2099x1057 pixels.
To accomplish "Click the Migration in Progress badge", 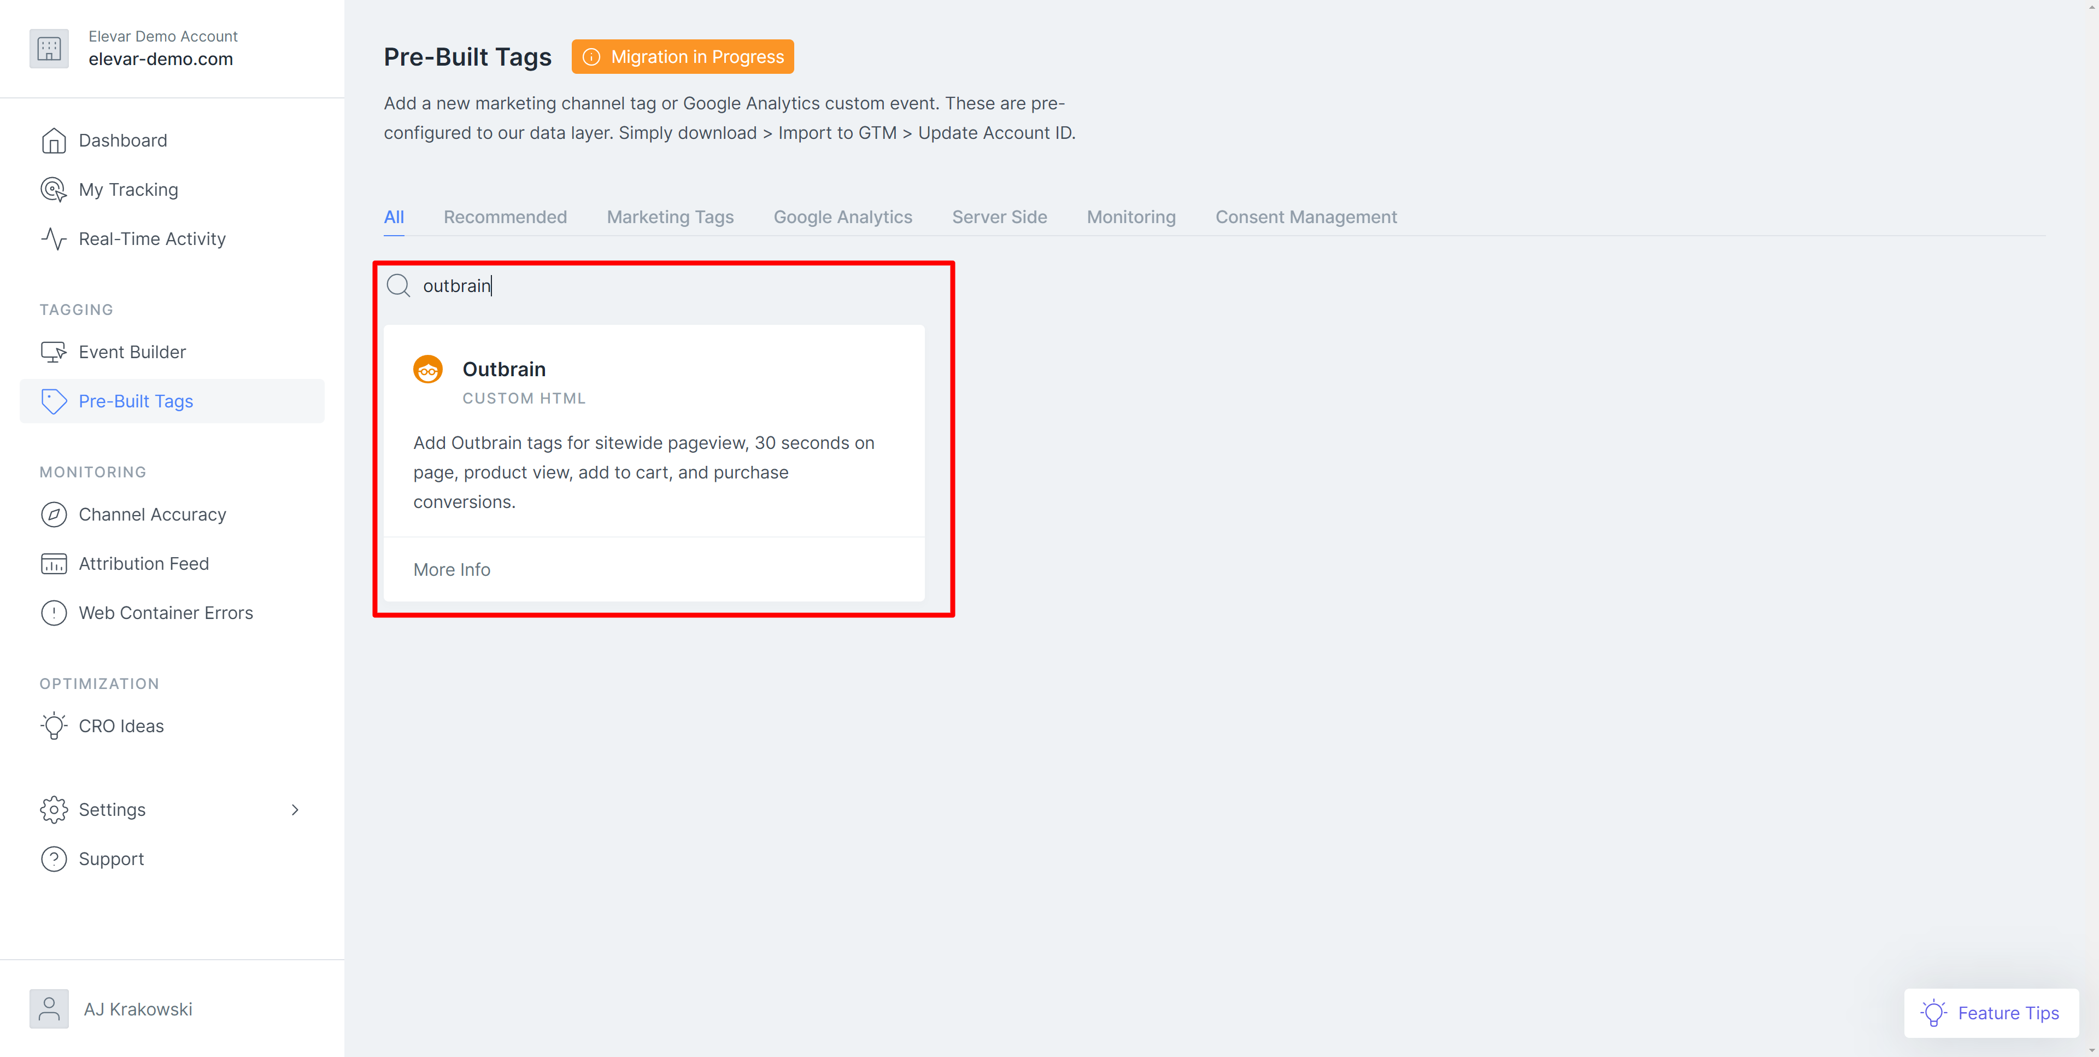I will click(x=683, y=57).
